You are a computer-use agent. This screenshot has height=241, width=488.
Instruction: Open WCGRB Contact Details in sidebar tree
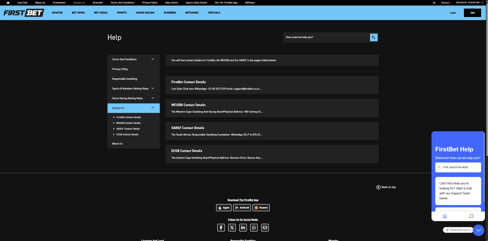tap(128, 123)
